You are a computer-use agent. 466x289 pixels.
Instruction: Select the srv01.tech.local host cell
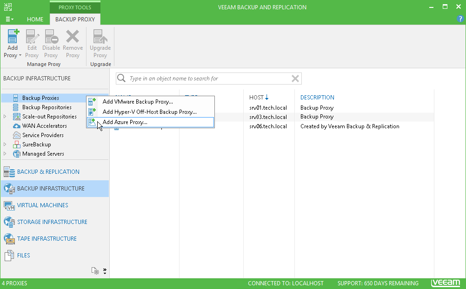[268, 108]
